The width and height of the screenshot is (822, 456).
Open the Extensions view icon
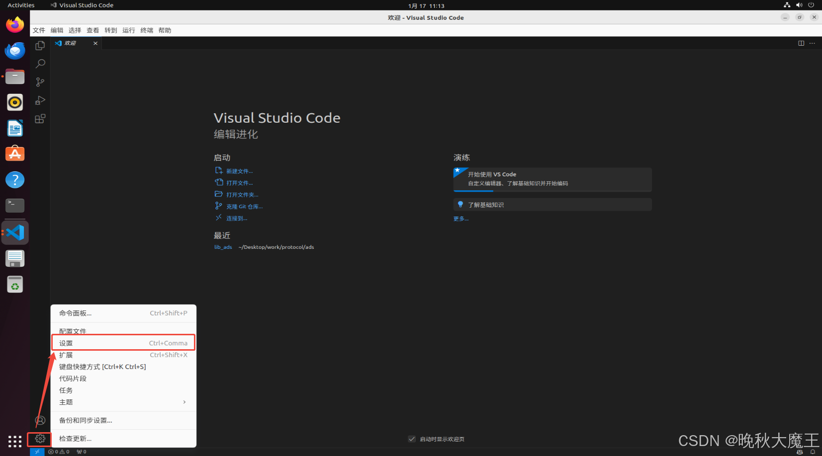[x=40, y=119]
